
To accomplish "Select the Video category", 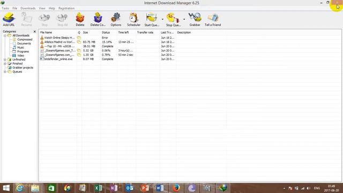I will pos(20,56).
